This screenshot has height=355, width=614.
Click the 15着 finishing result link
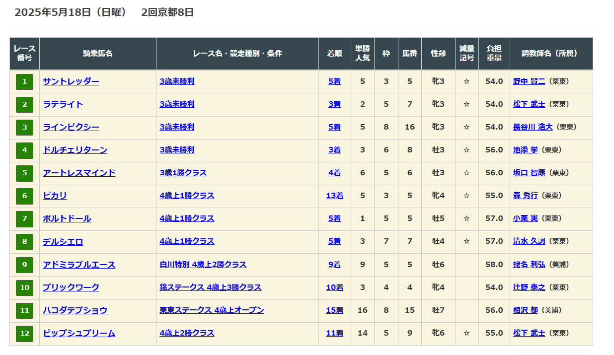334,310
